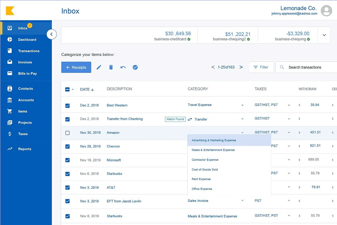The image size is (337, 225).
Task: Click the Inbox sidebar icon
Action: (x=10, y=28)
